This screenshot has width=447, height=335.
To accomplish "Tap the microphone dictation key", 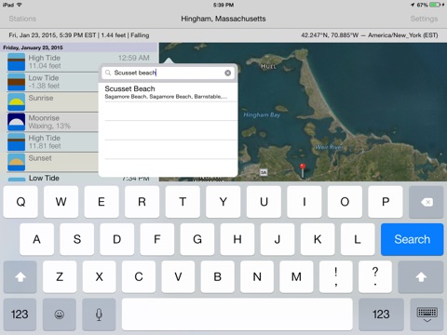I will pyautogui.click(x=99, y=315).
